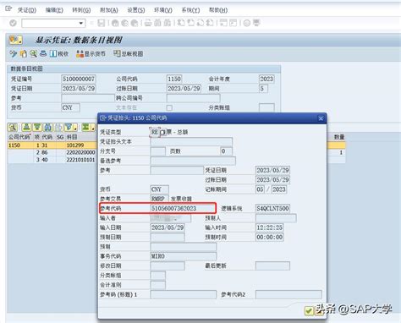Go to first page with the toolbar icon
The width and height of the screenshot is (401, 323).
click(x=181, y=23)
